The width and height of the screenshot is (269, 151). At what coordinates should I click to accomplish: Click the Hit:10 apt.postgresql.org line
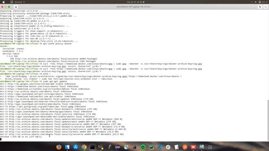tap(43, 107)
